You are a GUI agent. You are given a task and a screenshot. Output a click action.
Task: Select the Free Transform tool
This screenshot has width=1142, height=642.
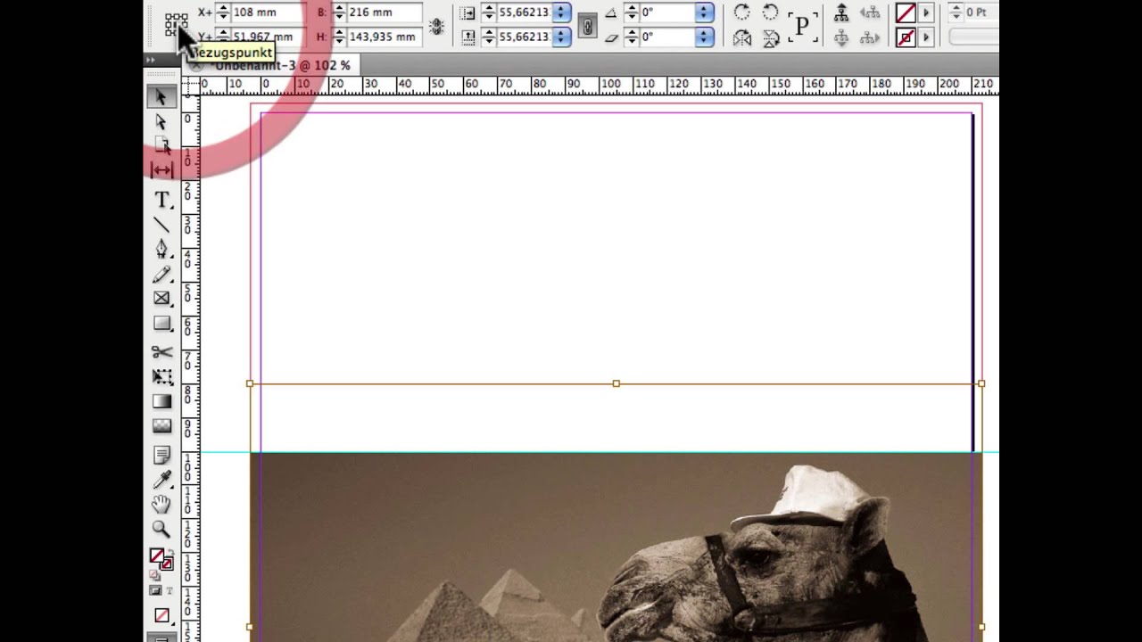click(x=161, y=377)
